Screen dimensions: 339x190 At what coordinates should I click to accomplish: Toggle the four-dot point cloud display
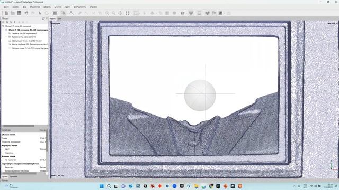pos(128,13)
